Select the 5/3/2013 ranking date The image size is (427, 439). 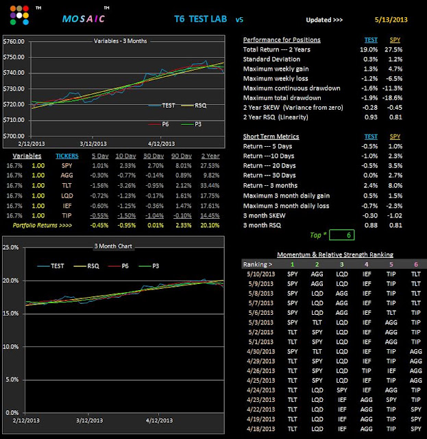tap(260, 322)
